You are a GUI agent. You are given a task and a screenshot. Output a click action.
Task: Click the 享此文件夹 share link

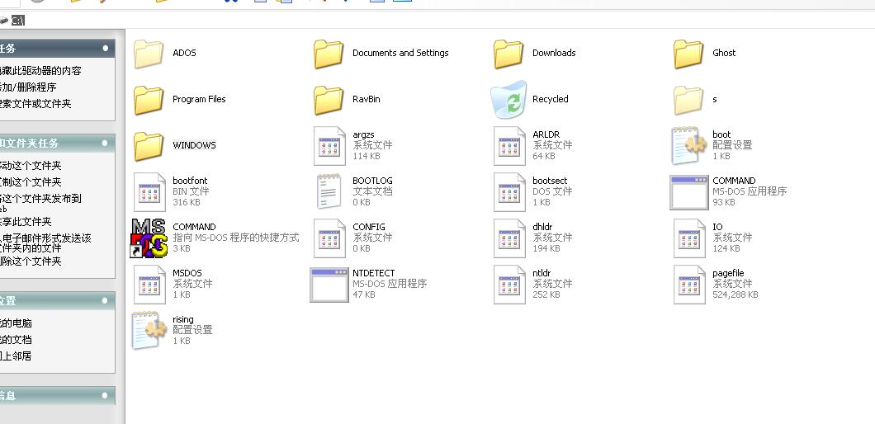(x=26, y=221)
